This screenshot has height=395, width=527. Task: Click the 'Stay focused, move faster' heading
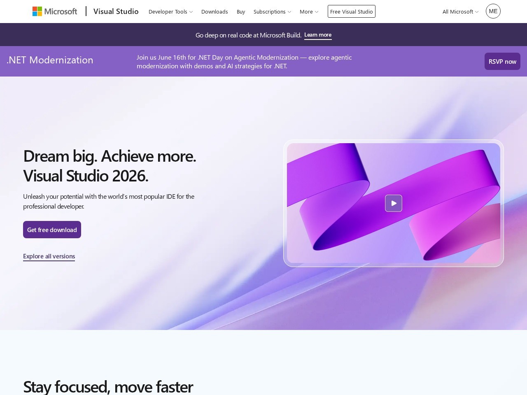[x=108, y=386]
